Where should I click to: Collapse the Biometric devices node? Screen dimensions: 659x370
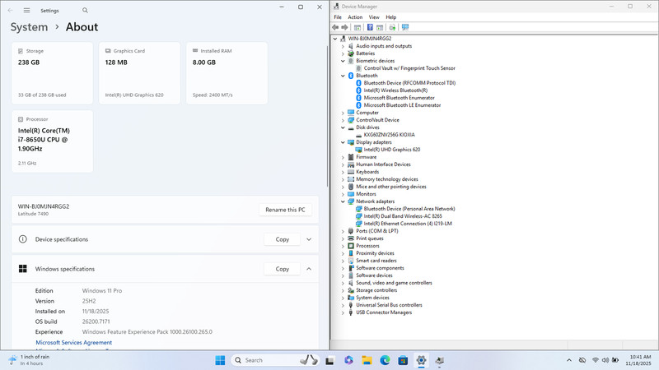click(x=343, y=61)
